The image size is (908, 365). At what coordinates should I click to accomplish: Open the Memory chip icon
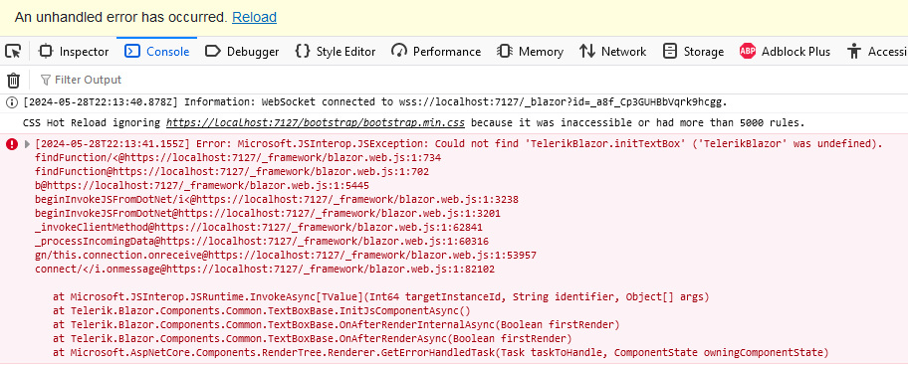(505, 52)
